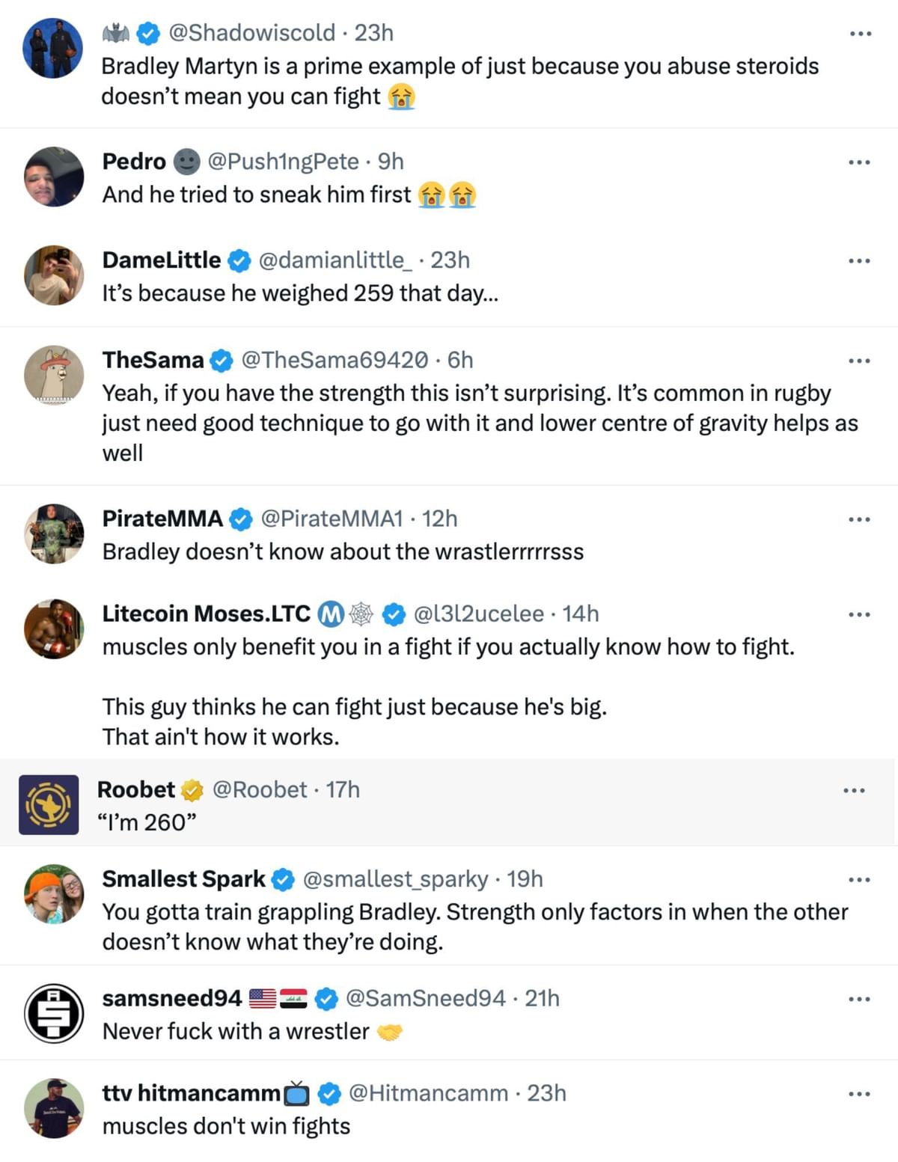The image size is (898, 1162).
Task: Open more options on ttv hitmancamm's reply
Action: point(861,1093)
